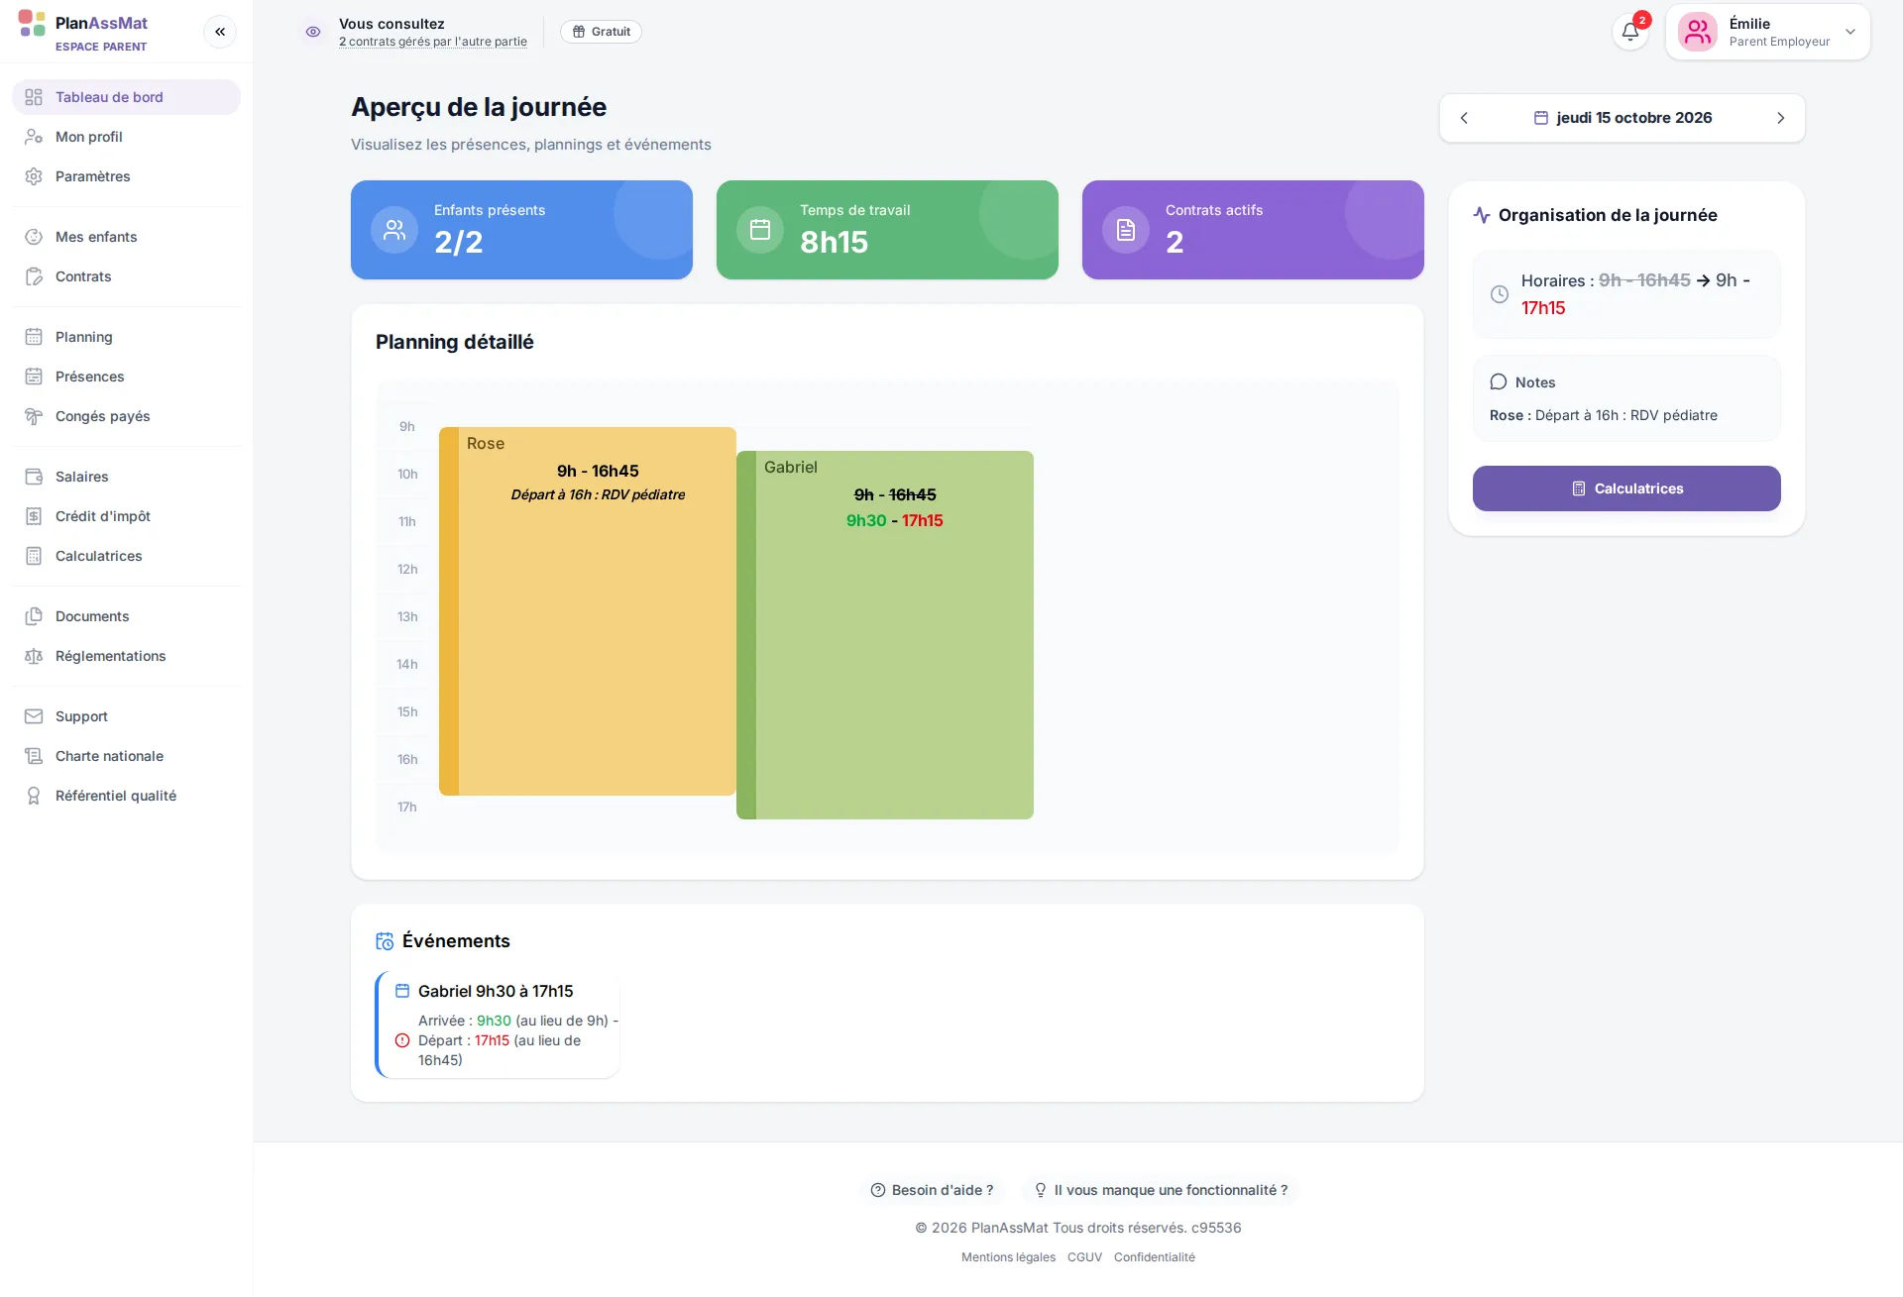Select Rose's yellow planning block

pos(588,611)
